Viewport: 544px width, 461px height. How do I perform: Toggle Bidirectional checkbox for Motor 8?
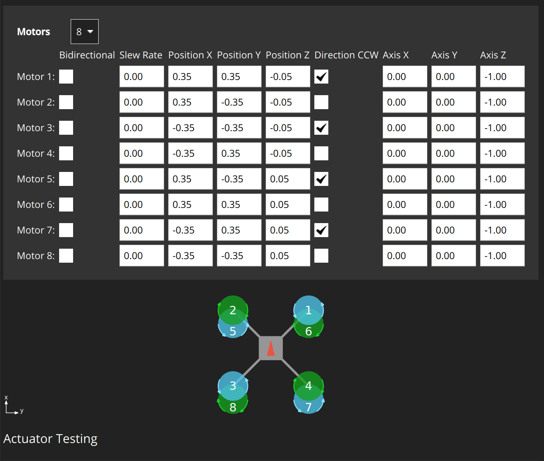tap(66, 255)
